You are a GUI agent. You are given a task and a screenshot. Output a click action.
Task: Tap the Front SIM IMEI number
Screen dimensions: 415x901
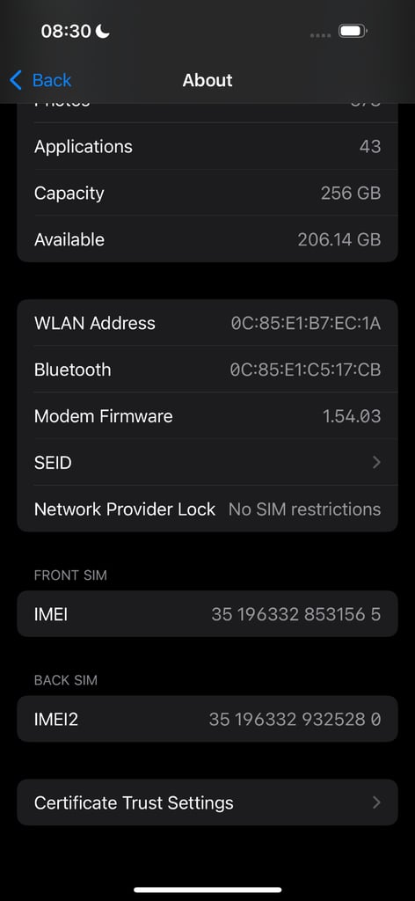pyautogui.click(x=295, y=614)
